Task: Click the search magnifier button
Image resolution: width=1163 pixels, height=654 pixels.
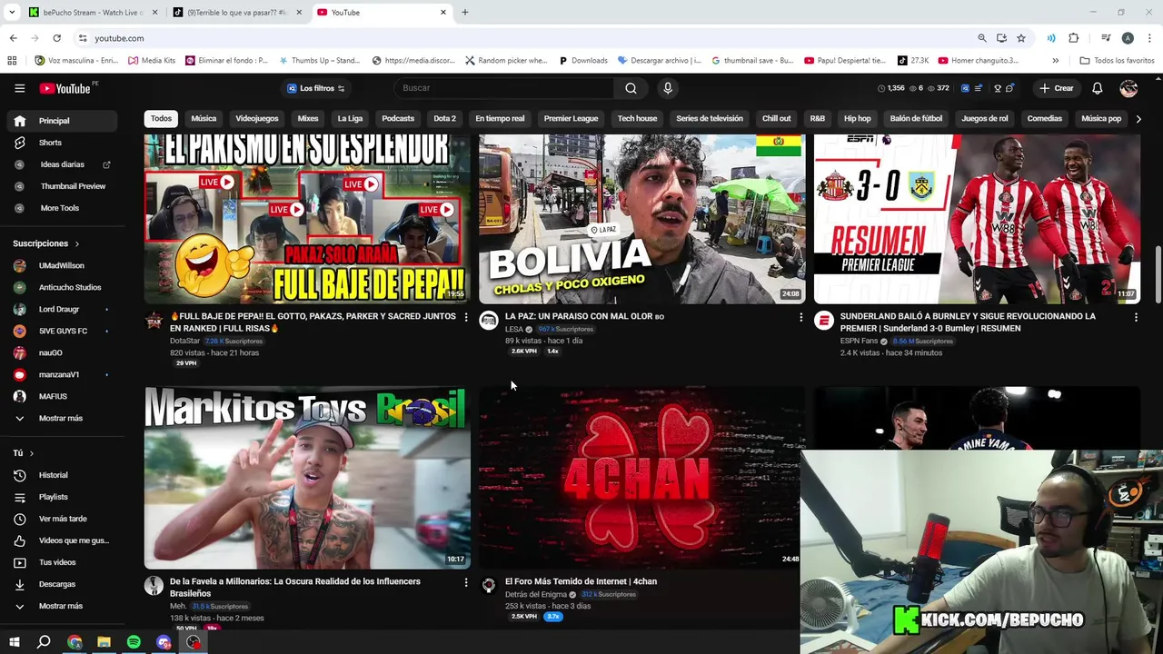Action: point(631,88)
